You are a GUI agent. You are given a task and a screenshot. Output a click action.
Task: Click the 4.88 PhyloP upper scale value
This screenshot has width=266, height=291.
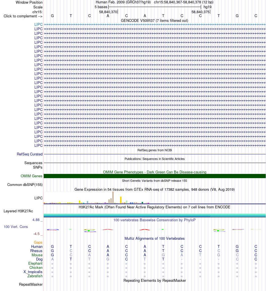click(36, 220)
